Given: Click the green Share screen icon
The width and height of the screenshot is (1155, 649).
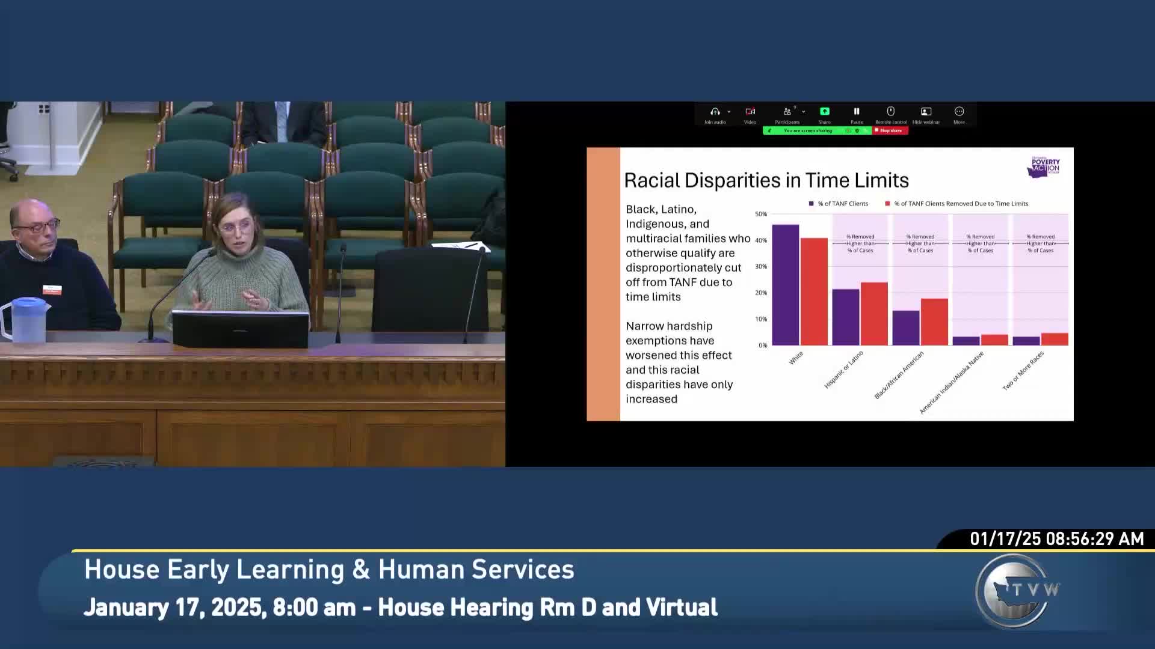Looking at the screenshot, I should [824, 112].
